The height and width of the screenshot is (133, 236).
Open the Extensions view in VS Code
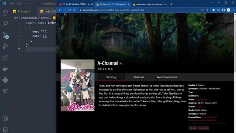(x=5, y=58)
